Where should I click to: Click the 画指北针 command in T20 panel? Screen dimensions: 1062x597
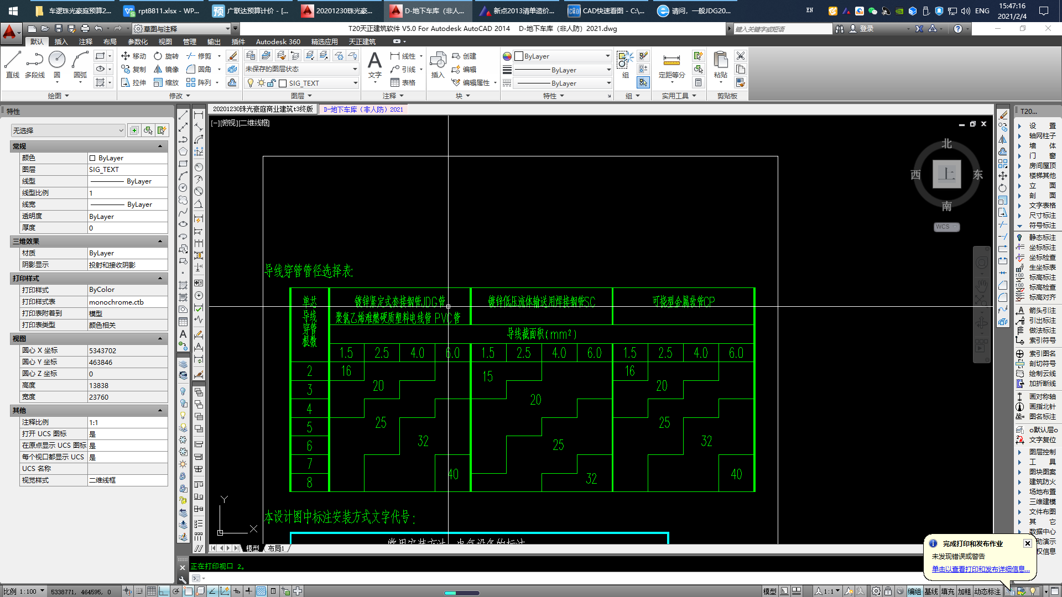point(1036,407)
